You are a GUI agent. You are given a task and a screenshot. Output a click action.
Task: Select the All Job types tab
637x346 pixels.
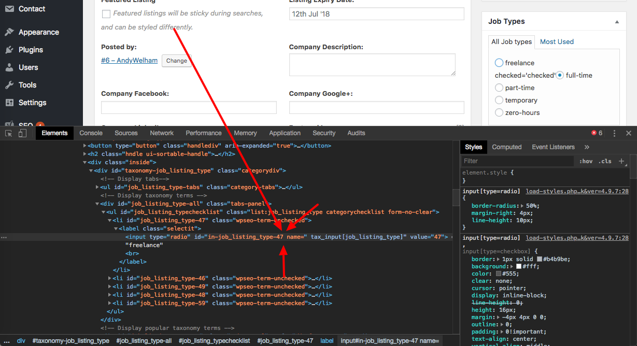pos(512,41)
